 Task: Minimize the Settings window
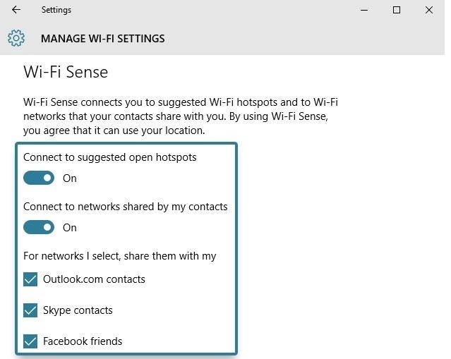(364, 10)
